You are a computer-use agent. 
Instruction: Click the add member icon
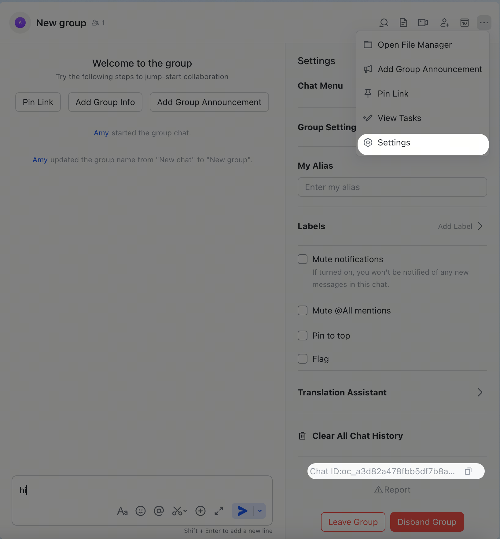click(445, 23)
